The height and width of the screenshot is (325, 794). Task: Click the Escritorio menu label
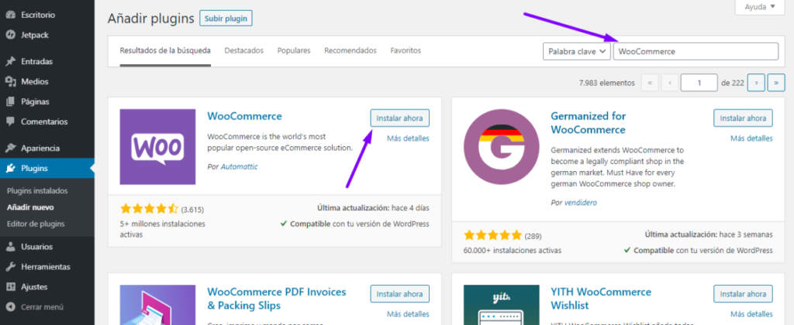click(38, 15)
